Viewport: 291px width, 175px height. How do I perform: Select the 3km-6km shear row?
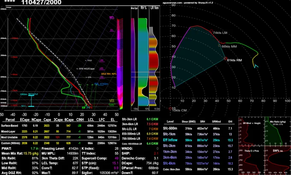coord(198,157)
